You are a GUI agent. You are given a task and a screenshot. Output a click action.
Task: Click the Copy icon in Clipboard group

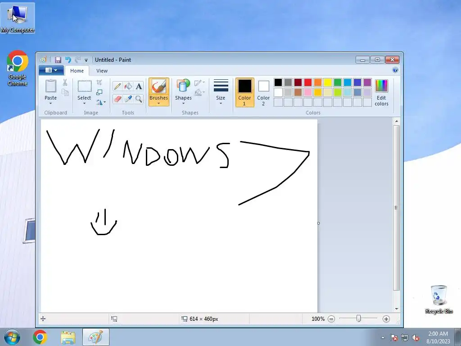tap(65, 92)
